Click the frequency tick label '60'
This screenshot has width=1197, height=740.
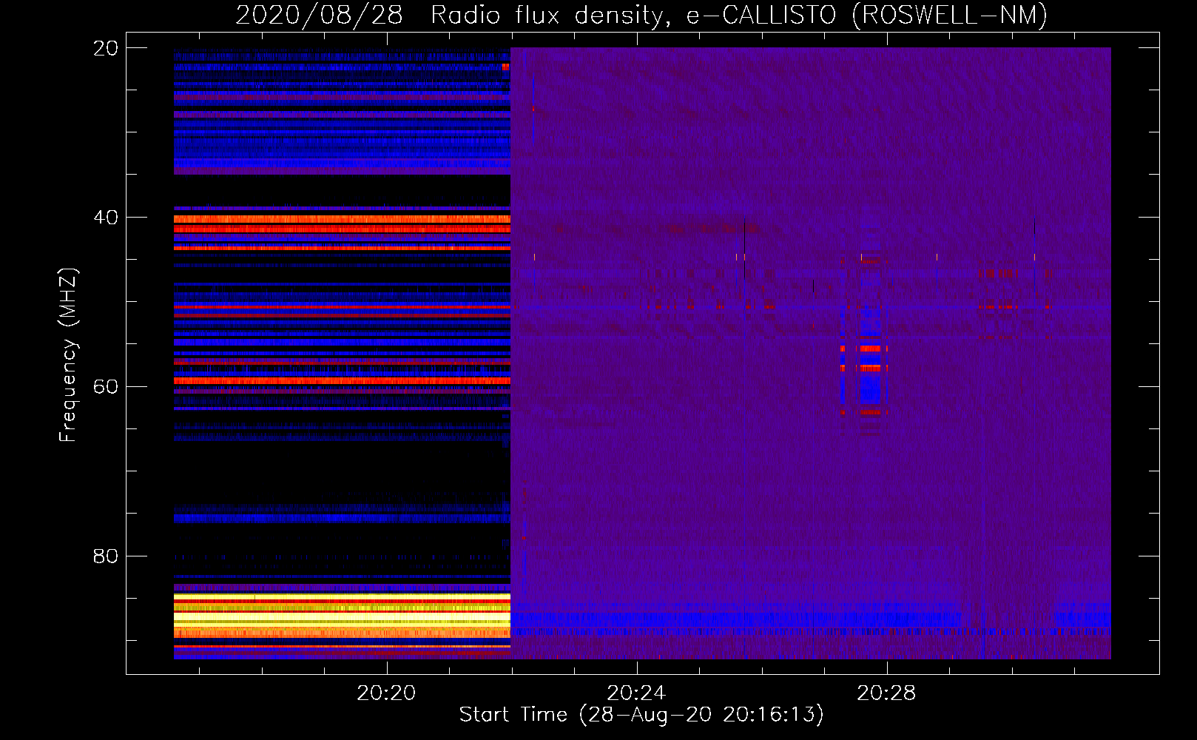click(106, 387)
